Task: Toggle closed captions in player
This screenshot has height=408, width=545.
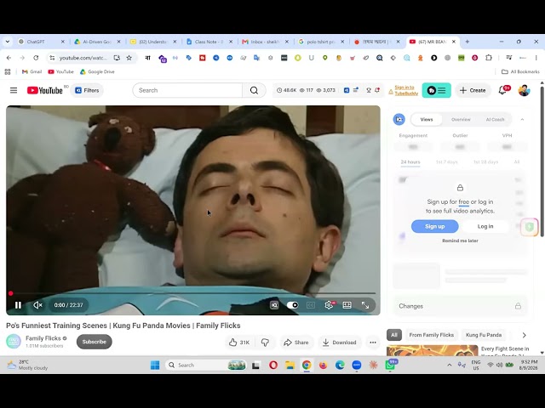Action: coord(311,305)
